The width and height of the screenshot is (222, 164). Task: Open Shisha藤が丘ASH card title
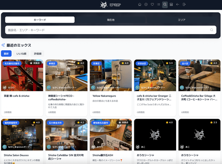click(103, 155)
